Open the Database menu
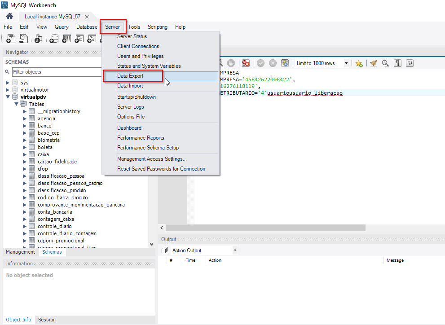 (87, 26)
